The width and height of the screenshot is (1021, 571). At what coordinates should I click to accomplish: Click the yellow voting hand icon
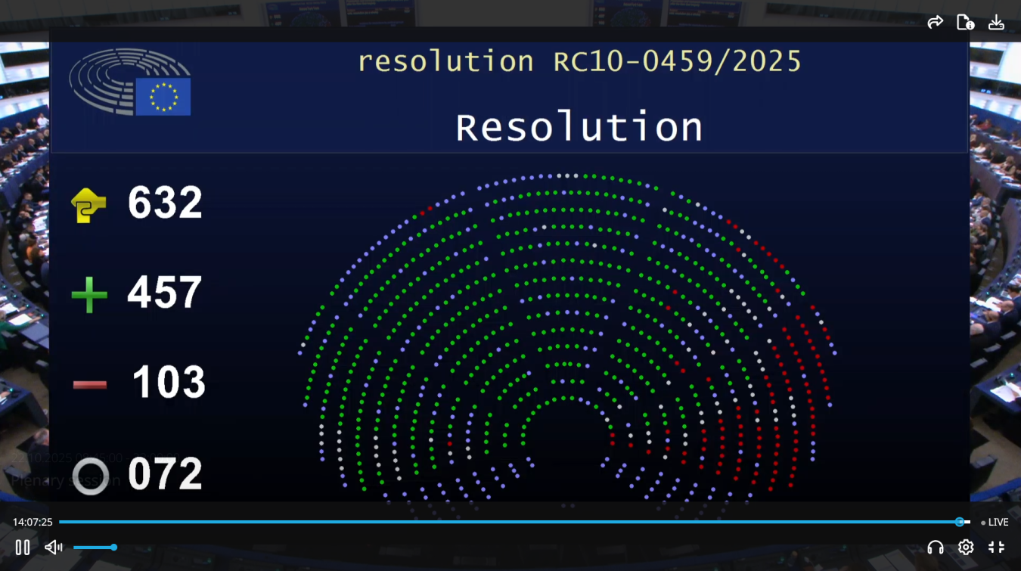(x=88, y=204)
